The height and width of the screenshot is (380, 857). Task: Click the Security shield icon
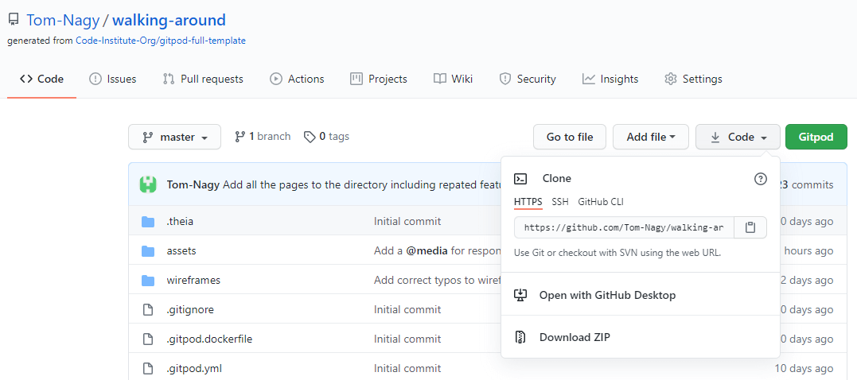click(x=505, y=79)
